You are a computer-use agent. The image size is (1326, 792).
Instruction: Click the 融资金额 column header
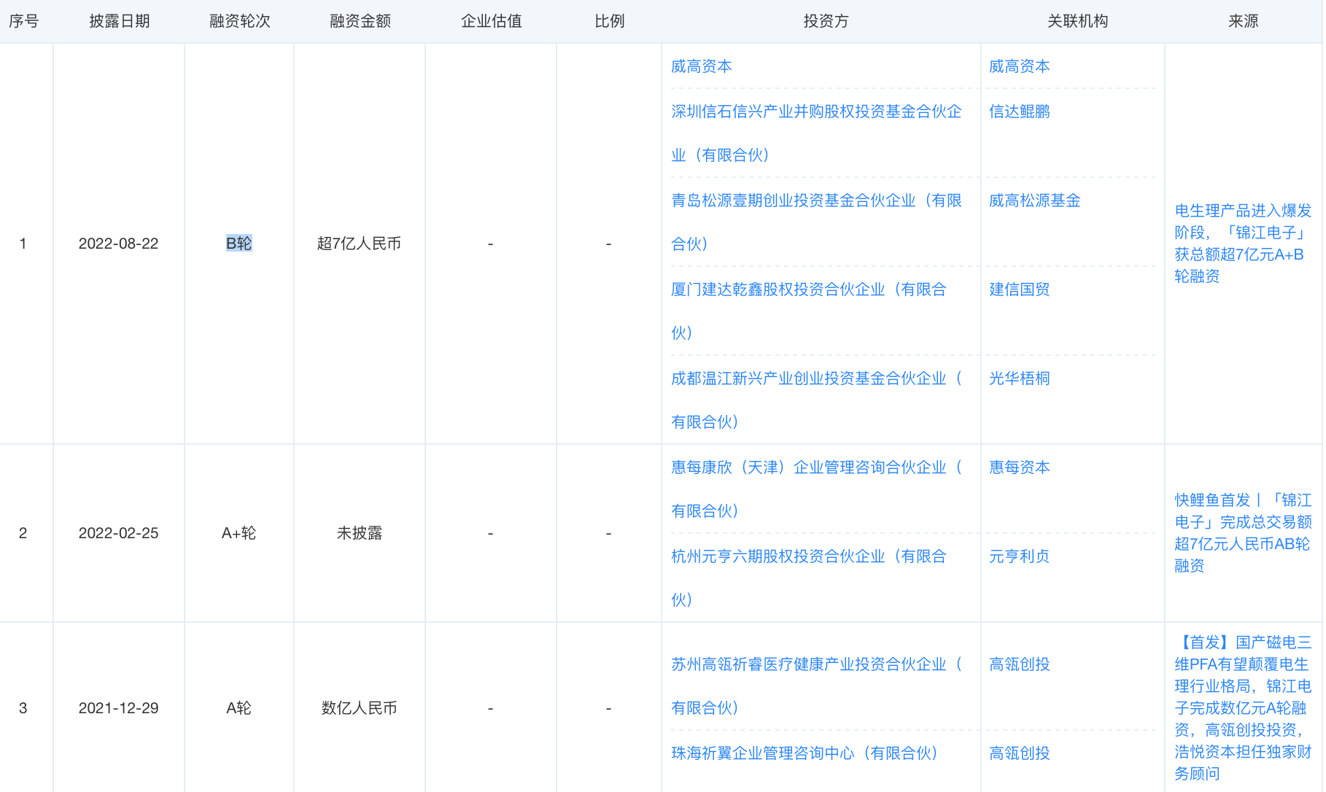pyautogui.click(x=360, y=21)
